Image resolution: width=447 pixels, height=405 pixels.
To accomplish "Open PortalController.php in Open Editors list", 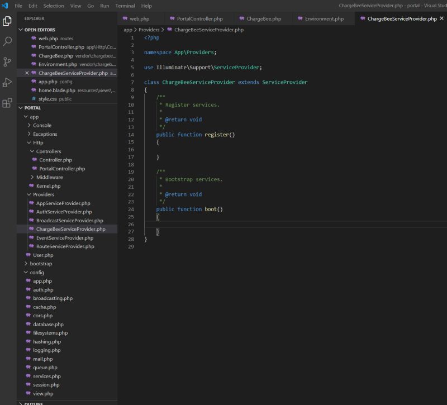I will pos(67,47).
